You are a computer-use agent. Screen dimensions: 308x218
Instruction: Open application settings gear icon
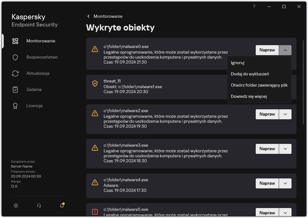(16, 206)
